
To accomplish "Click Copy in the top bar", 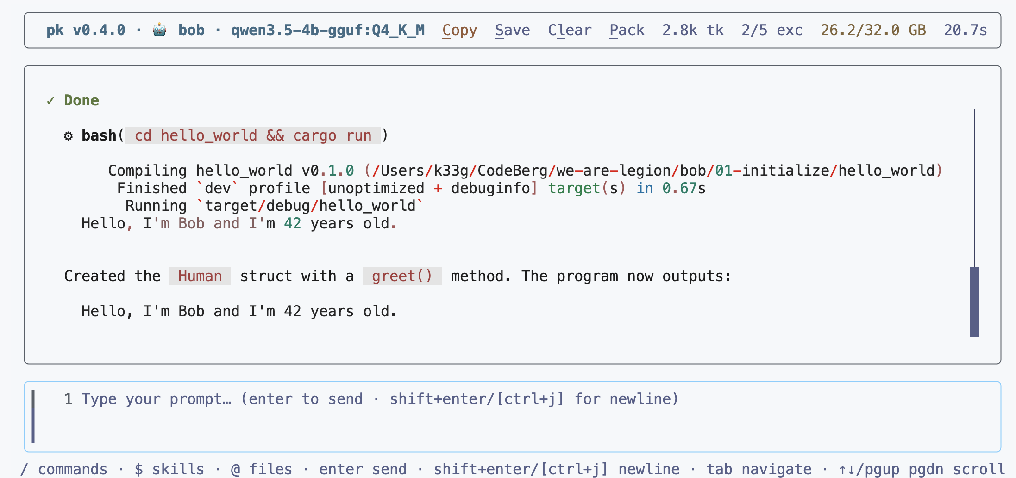I will point(459,31).
